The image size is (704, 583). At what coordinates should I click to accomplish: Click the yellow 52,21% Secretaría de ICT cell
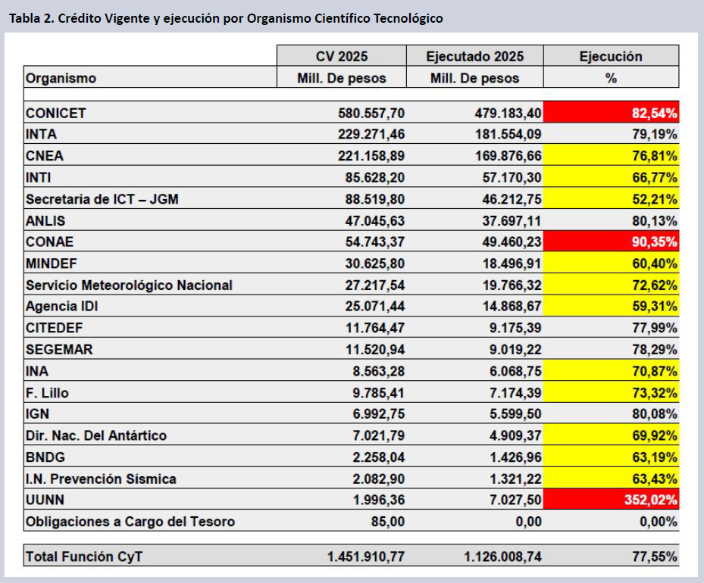coord(611,199)
